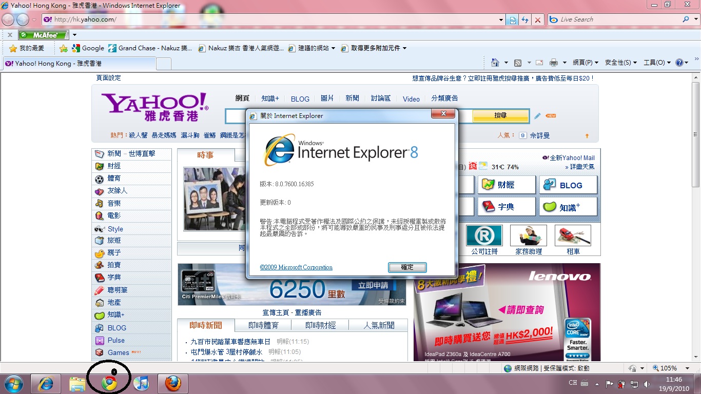The width and height of the screenshot is (701, 394).
Task: Select the Video search tab on Yahoo
Action: [x=411, y=98]
